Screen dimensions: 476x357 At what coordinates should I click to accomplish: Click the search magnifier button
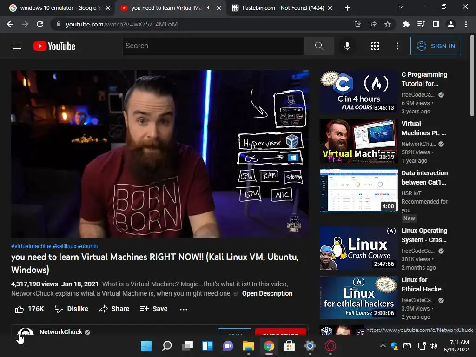click(x=319, y=46)
